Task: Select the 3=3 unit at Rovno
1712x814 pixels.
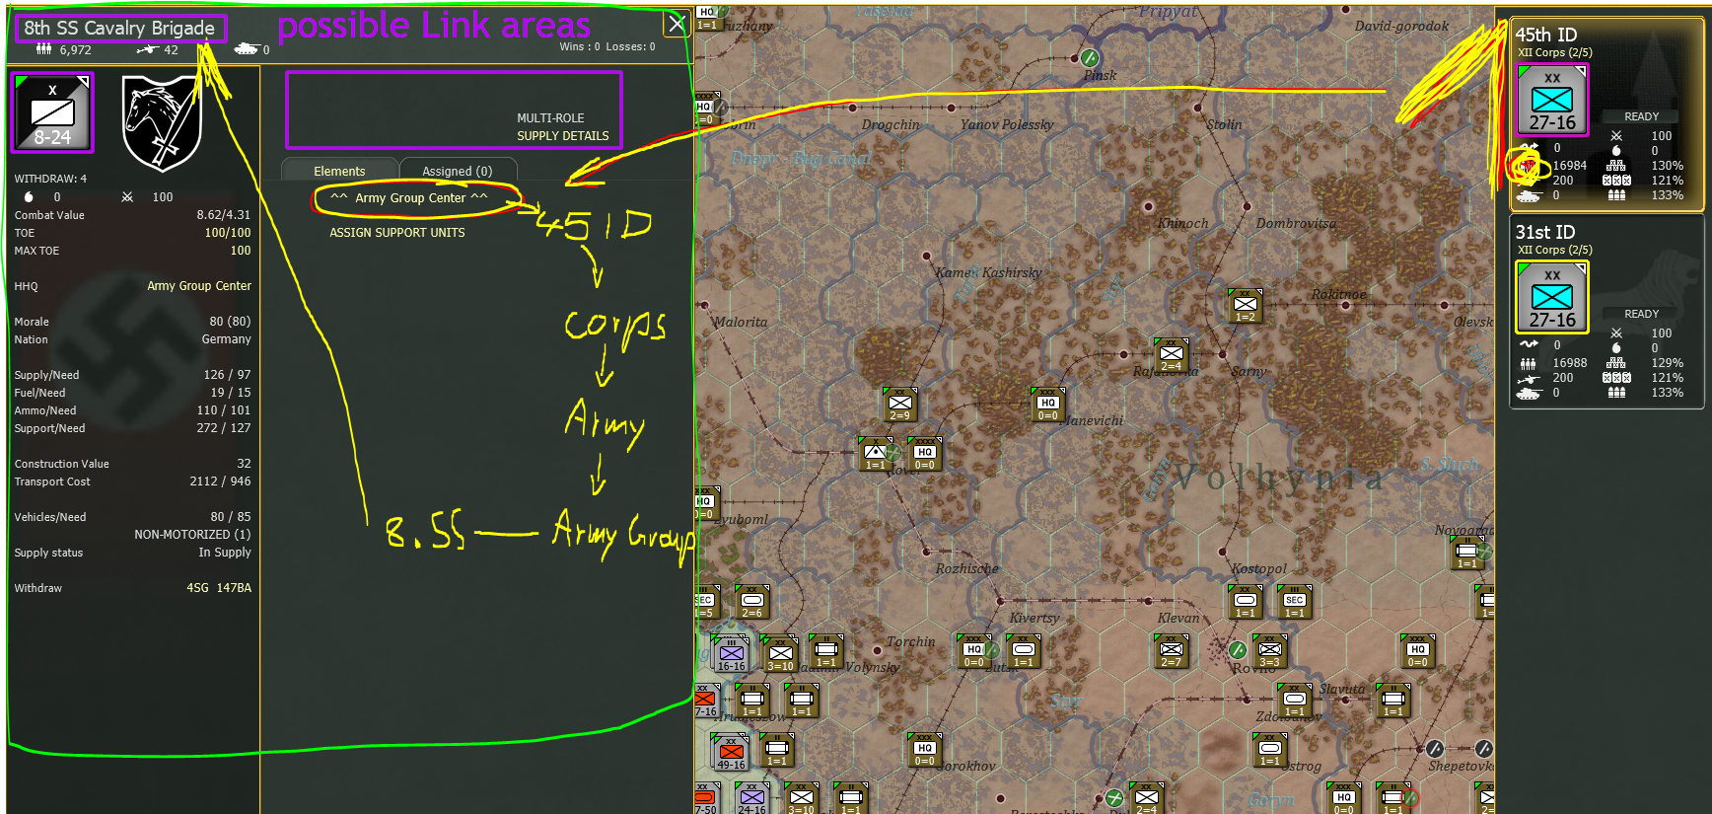Action: tap(1270, 651)
